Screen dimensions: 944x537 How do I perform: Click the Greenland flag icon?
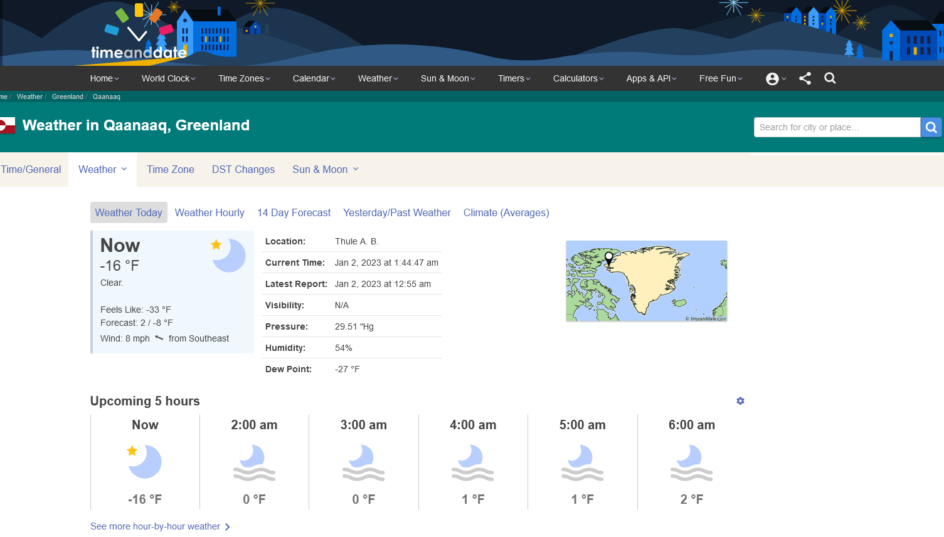coord(7,125)
